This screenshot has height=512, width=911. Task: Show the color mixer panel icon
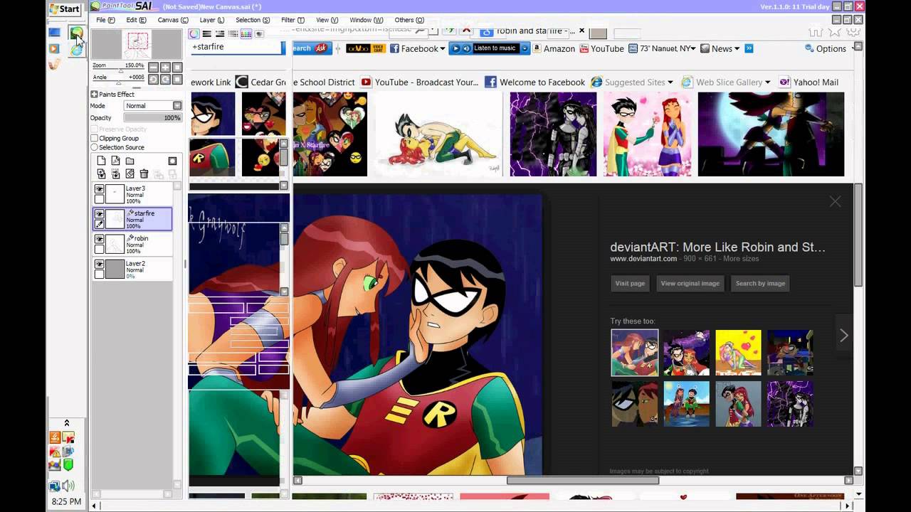[x=233, y=33]
